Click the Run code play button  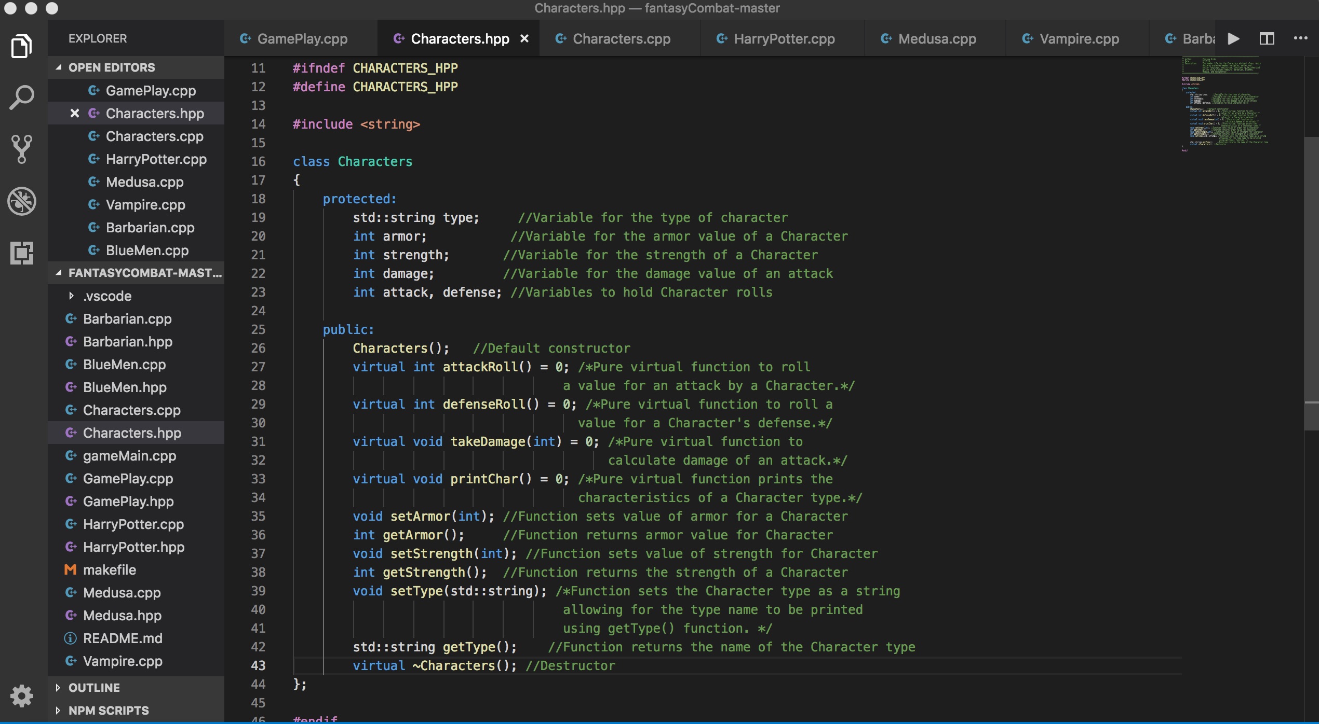tap(1233, 39)
